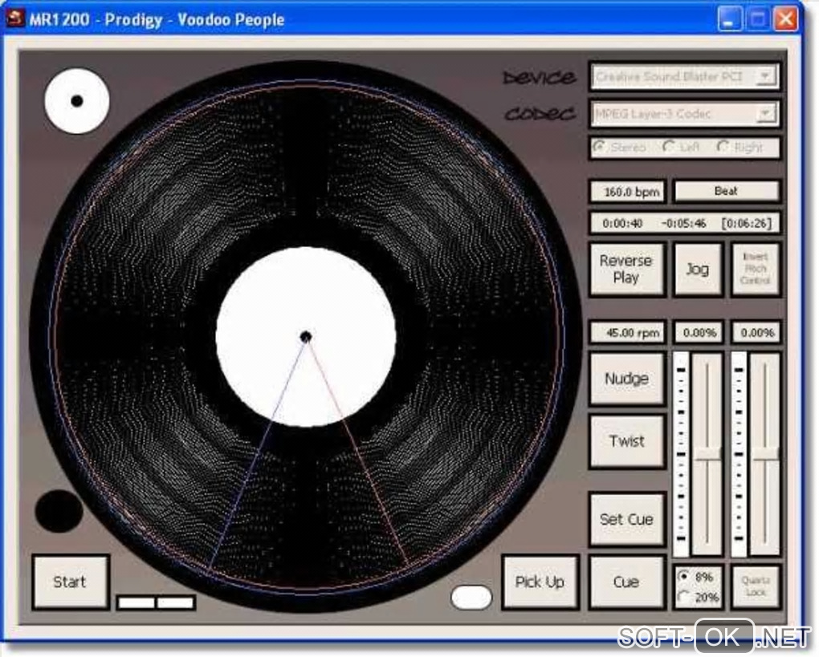Click the white indicator bars next to Start
The width and height of the screenshot is (819, 657).
(157, 602)
